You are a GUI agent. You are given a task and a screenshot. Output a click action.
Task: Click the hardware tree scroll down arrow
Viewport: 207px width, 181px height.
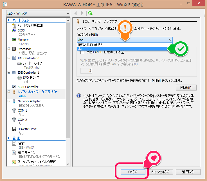coord(68,164)
